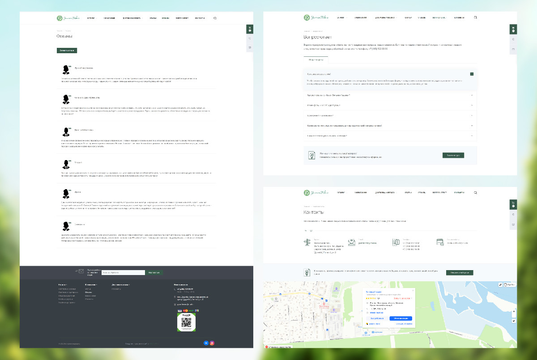The width and height of the screenshot is (537, 360).
Task: Click the QR code image in the footer
Action: pyautogui.click(x=187, y=323)
